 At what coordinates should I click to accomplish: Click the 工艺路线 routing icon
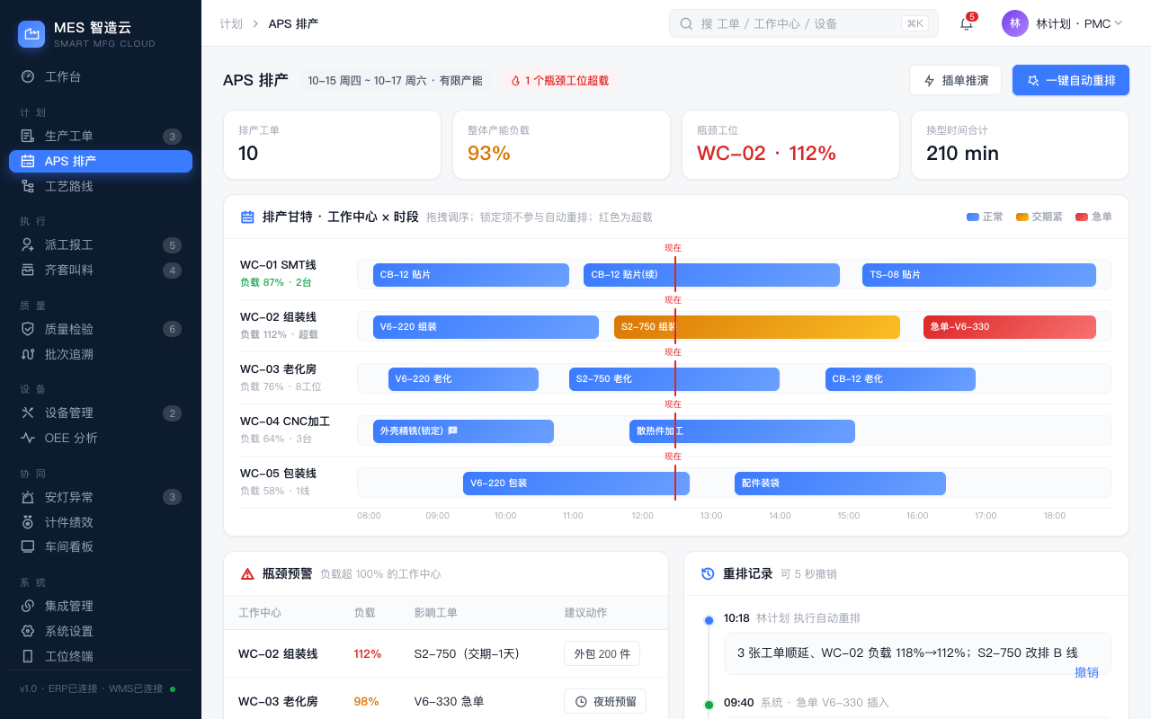click(28, 186)
